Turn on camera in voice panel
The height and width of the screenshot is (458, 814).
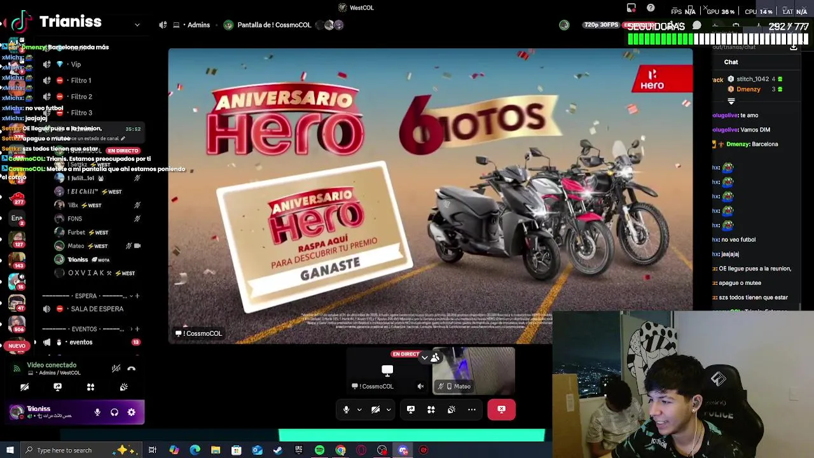click(x=24, y=387)
